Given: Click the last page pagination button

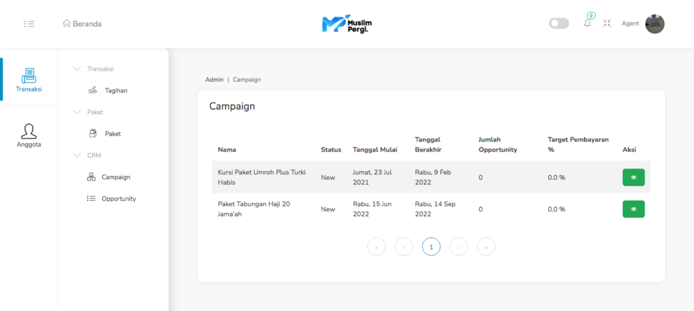Looking at the screenshot, I should click(486, 247).
